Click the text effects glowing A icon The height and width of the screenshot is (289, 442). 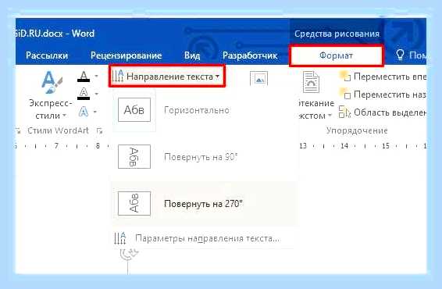83,112
